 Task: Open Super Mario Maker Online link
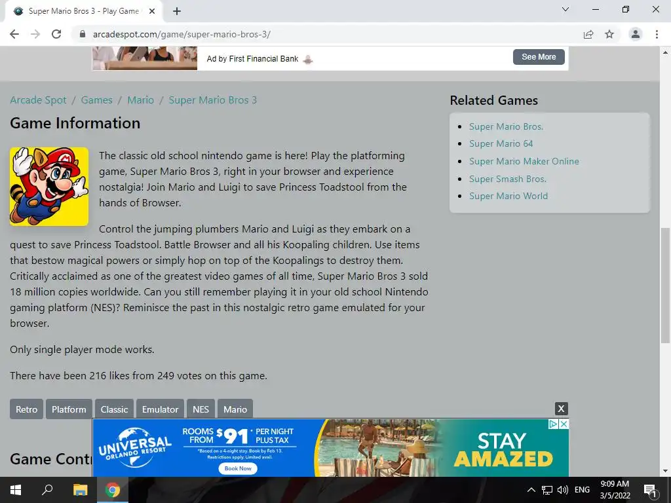point(524,161)
